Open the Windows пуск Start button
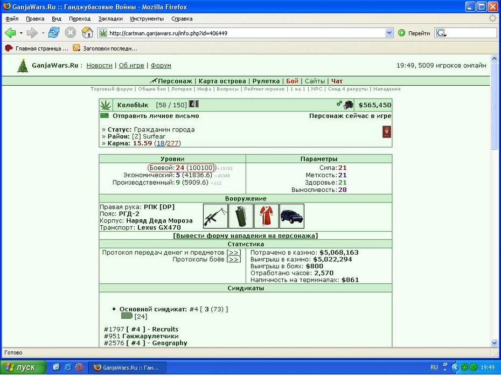Image resolution: width=501 pixels, height=376 pixels. (x=23, y=367)
